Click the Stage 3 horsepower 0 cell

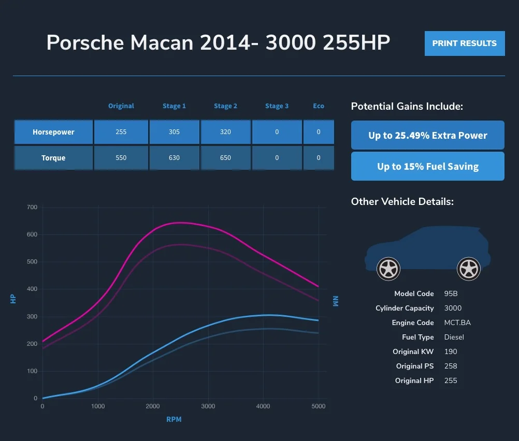click(x=277, y=132)
